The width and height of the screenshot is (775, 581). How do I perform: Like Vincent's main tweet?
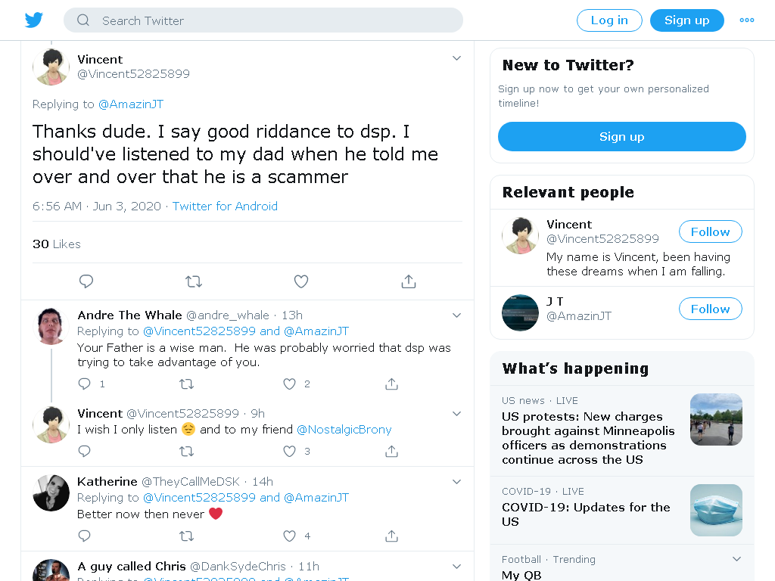tap(301, 281)
